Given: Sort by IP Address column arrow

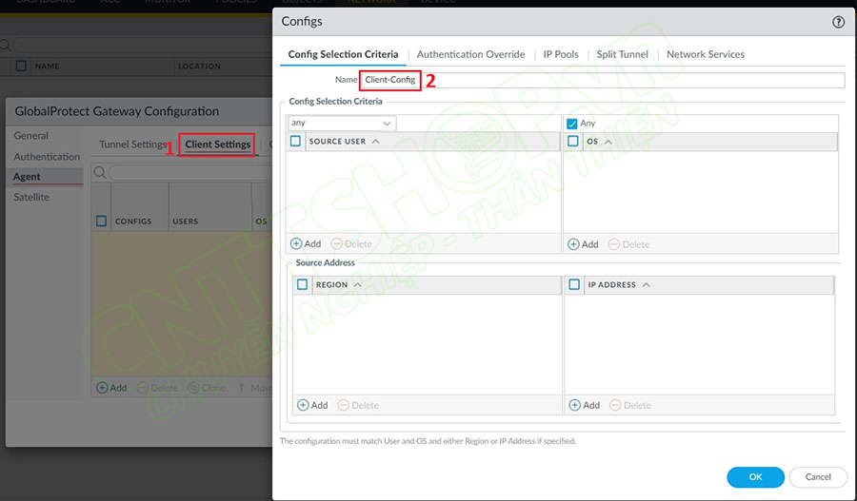Looking at the screenshot, I should pyautogui.click(x=646, y=285).
